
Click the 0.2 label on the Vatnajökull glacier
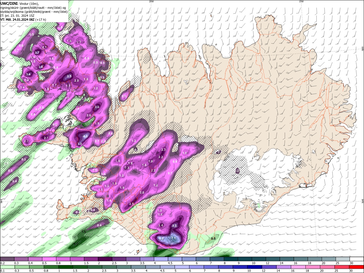237,171
